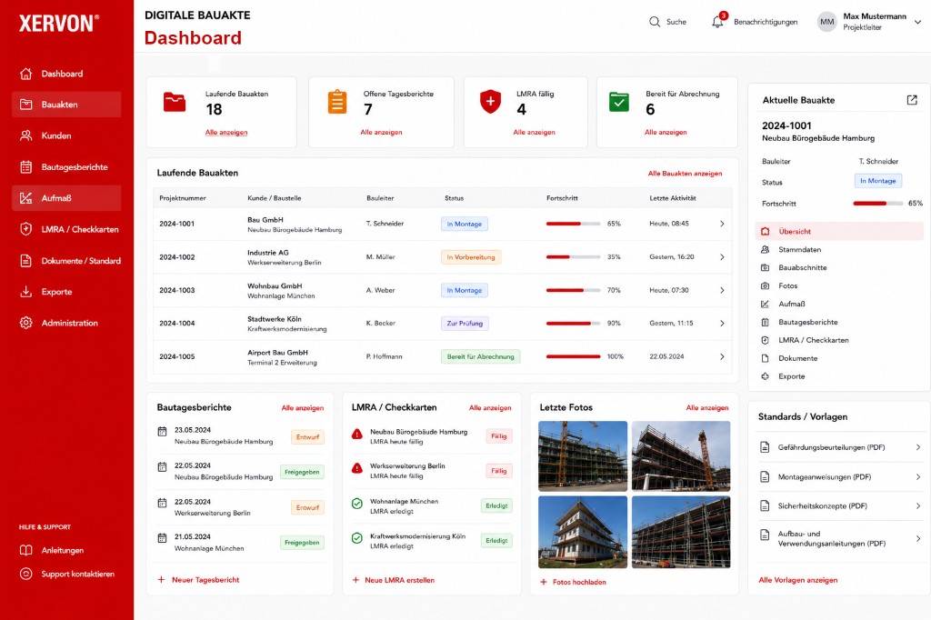Expand Aufbau- und Verwendungsanleitungen (PDF) chevron
This screenshot has width=931, height=620.
918,539
